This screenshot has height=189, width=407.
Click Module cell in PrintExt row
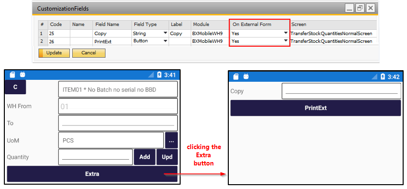point(211,41)
